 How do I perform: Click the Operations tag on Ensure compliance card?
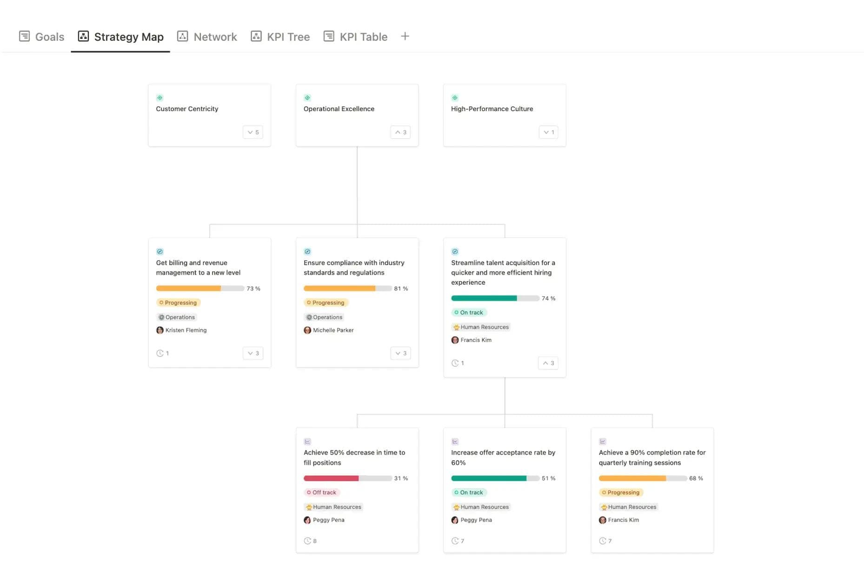[x=324, y=317]
